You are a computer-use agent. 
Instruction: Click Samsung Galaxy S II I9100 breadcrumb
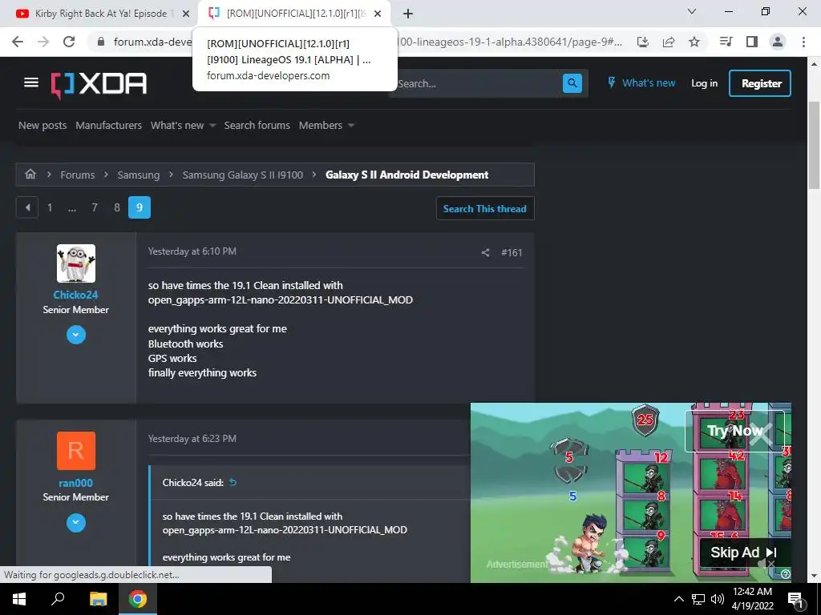(242, 175)
